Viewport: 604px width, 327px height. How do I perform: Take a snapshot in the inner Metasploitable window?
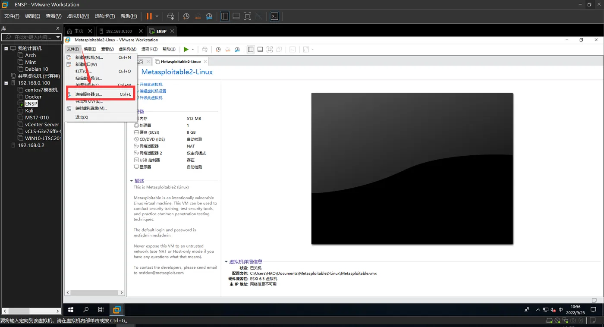pos(218,50)
